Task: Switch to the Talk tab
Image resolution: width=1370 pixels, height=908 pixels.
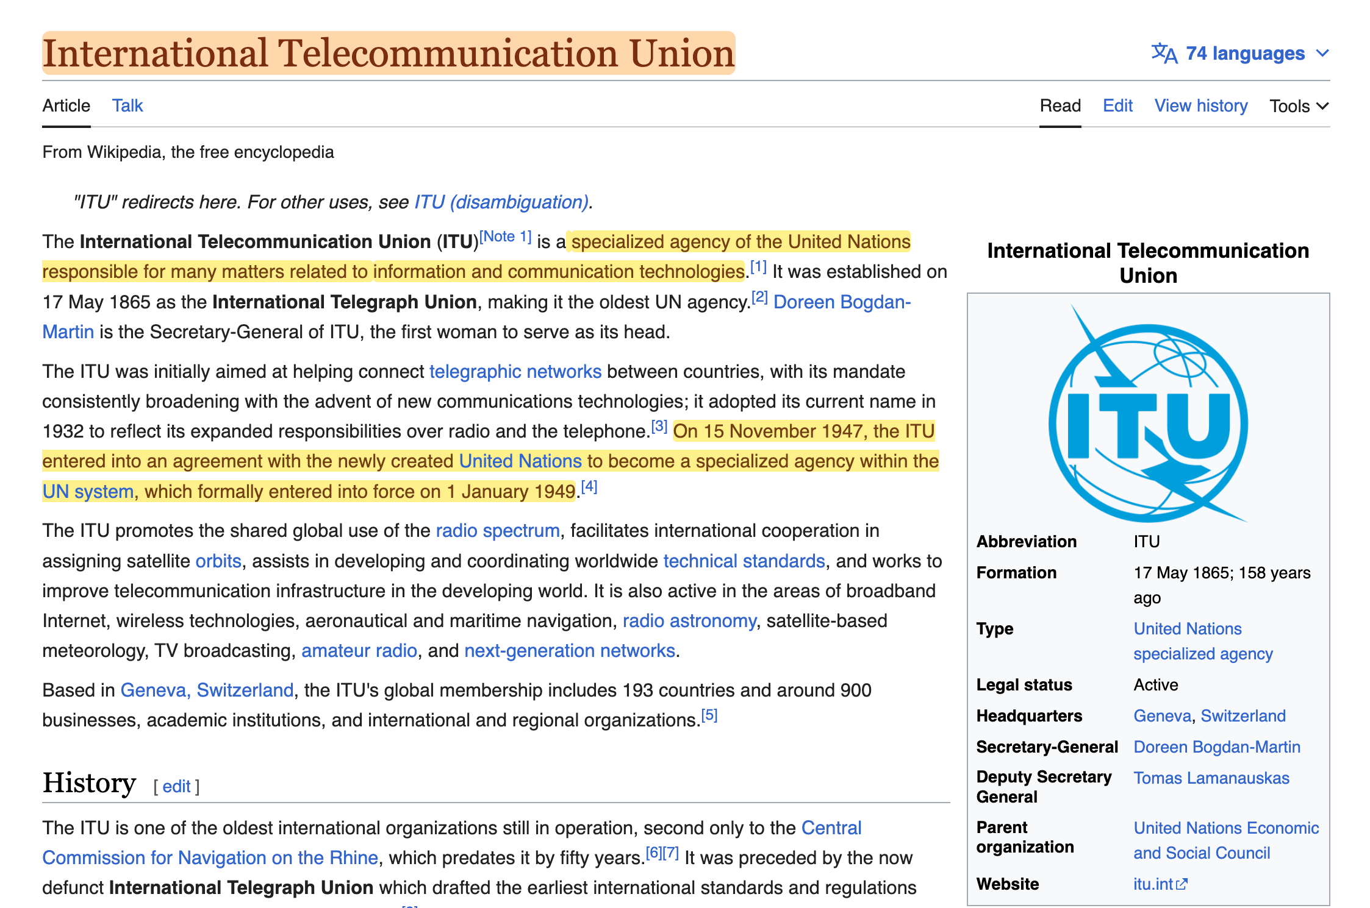Action: [x=127, y=105]
